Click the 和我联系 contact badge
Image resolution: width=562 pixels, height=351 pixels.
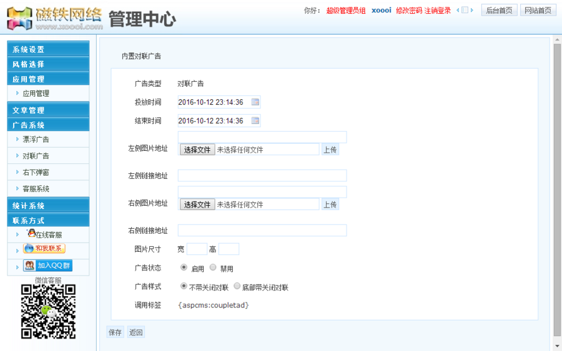point(44,248)
